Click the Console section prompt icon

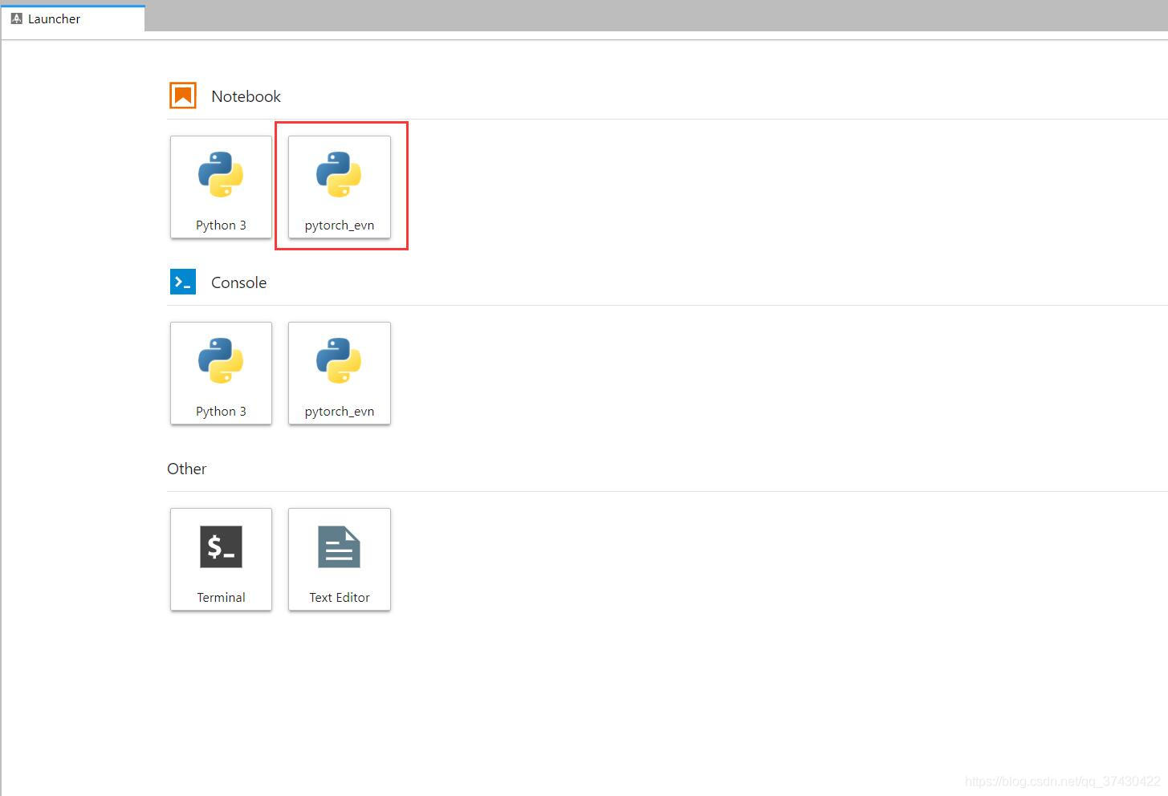(x=183, y=282)
